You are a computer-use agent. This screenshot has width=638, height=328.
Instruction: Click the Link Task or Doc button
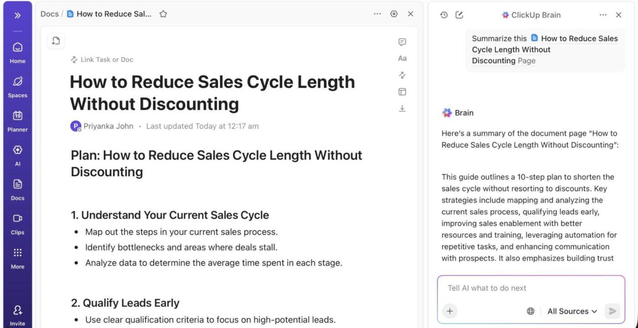pyautogui.click(x=101, y=59)
